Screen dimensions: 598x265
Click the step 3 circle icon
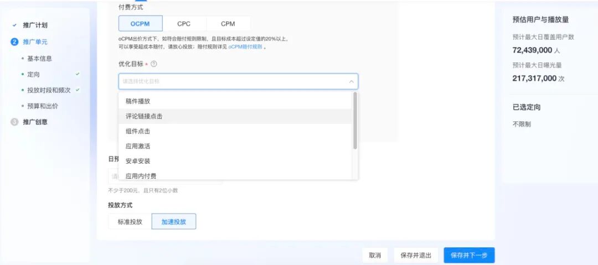click(x=14, y=122)
